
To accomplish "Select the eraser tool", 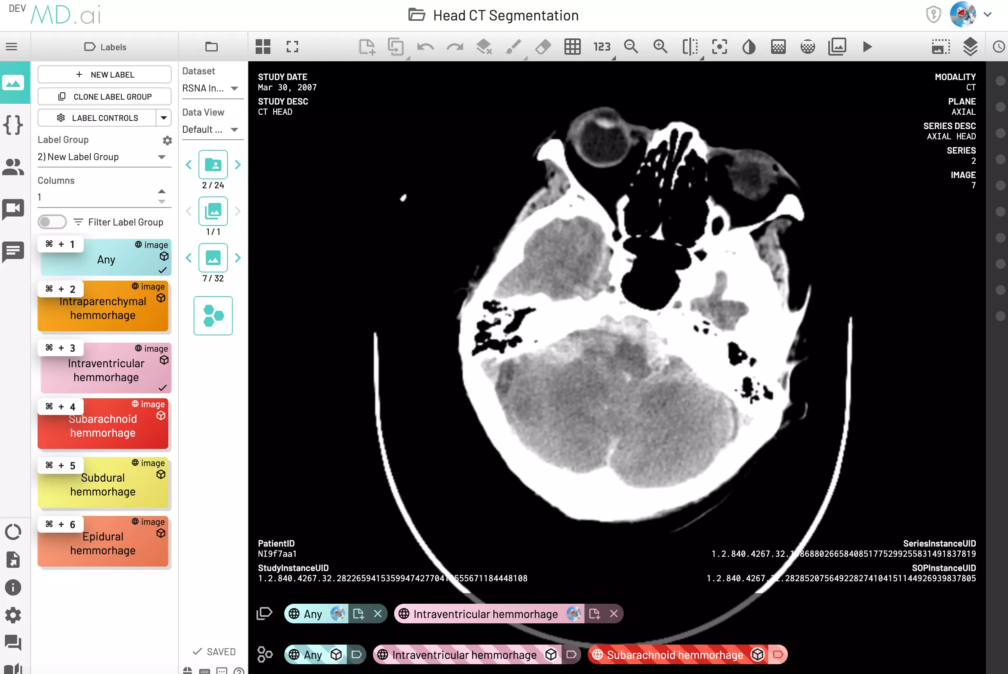I will (543, 47).
